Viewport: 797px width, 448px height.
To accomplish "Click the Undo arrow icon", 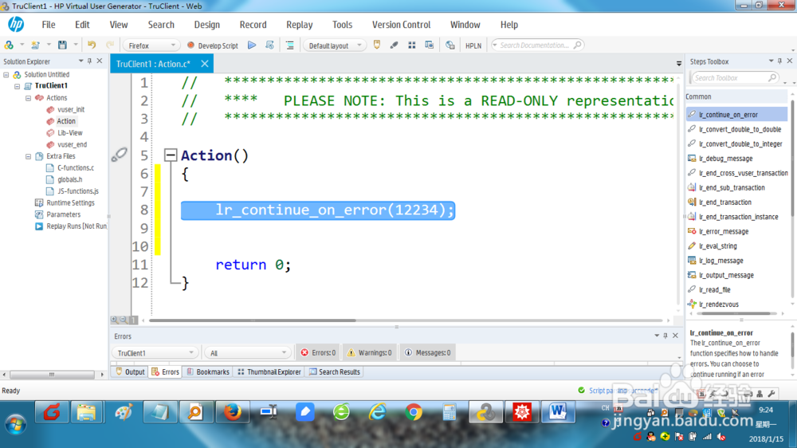I will pos(92,45).
